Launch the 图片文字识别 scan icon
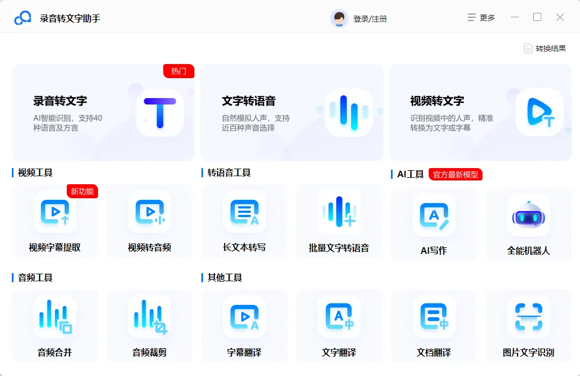 tap(528, 317)
